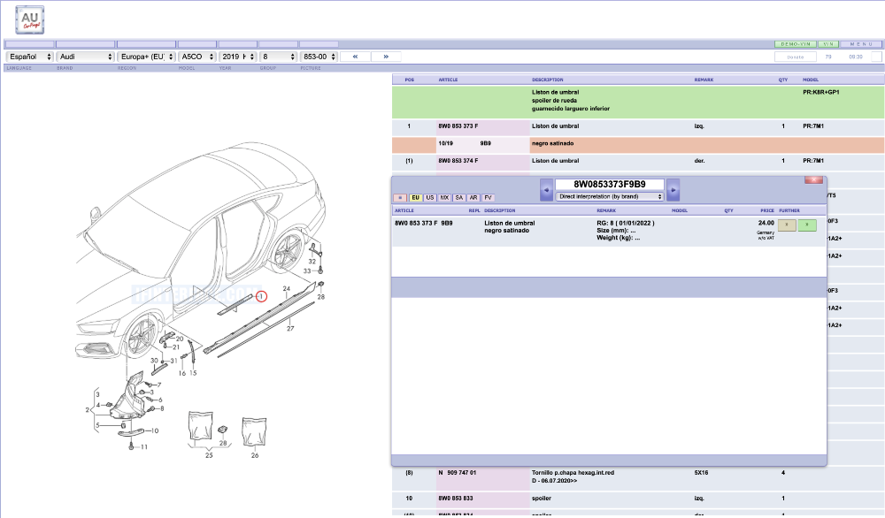Click the Donate button
The image size is (885, 518).
point(796,57)
